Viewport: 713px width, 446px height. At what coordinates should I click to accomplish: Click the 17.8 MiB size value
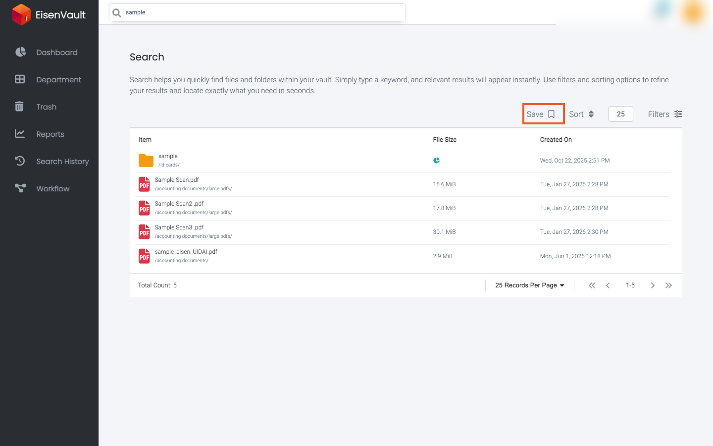444,208
